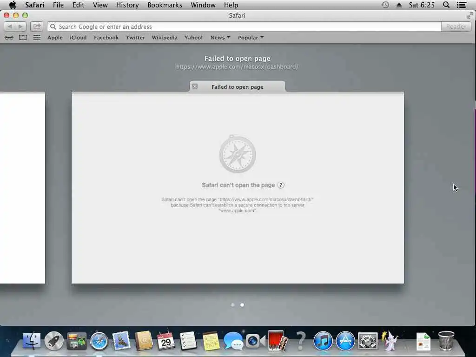Open Notes yellow pad in Dock
476x357 pixels.
(211, 341)
